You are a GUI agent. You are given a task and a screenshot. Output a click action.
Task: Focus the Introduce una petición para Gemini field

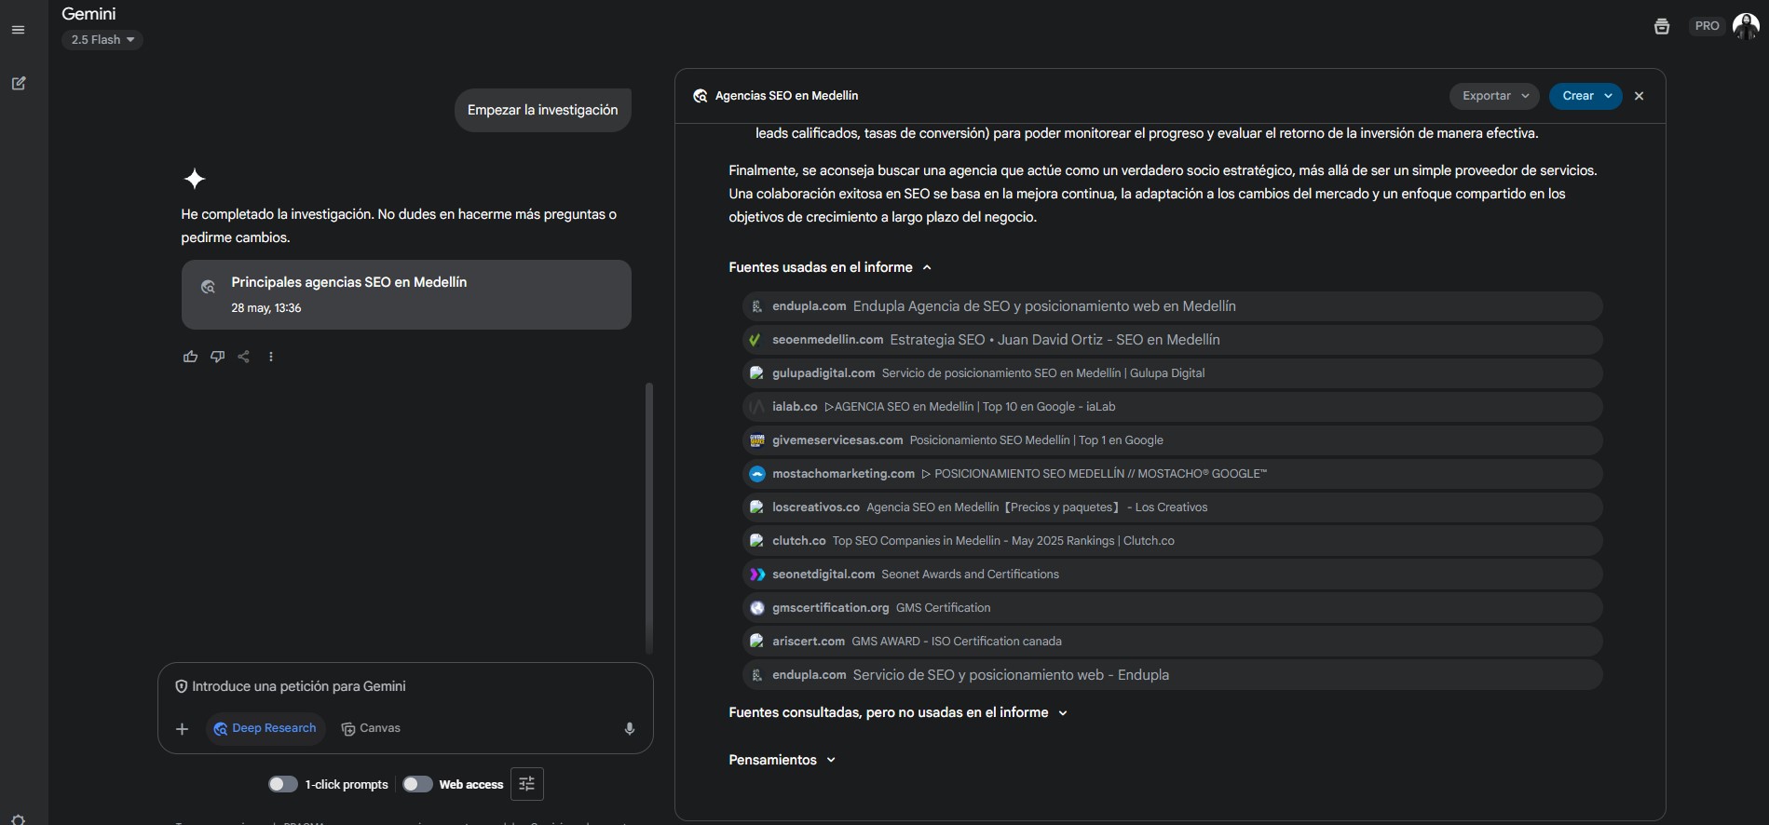[405, 686]
